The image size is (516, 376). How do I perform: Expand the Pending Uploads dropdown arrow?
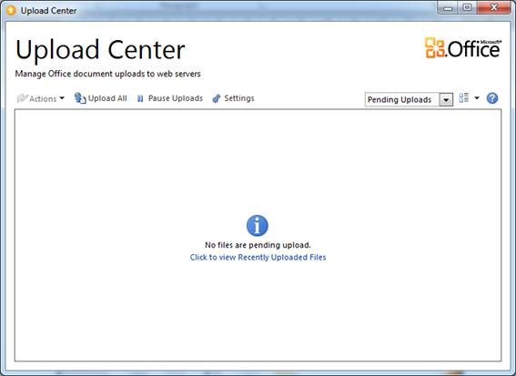pos(446,100)
